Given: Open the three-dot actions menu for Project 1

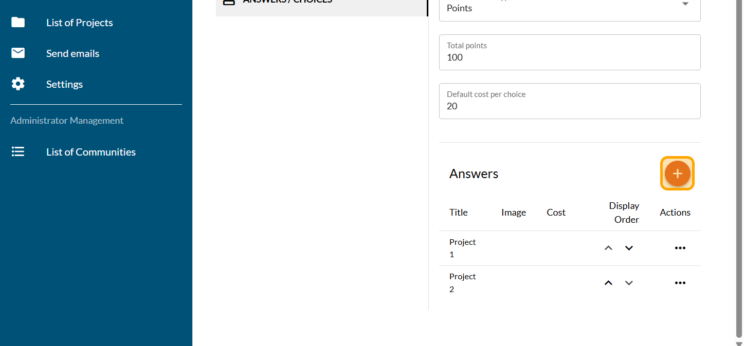Looking at the screenshot, I should [680, 248].
